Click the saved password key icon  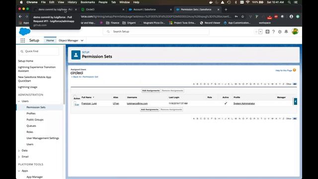point(237,16)
